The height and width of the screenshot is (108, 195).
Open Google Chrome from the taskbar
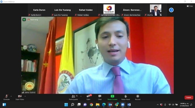tap(91, 105)
